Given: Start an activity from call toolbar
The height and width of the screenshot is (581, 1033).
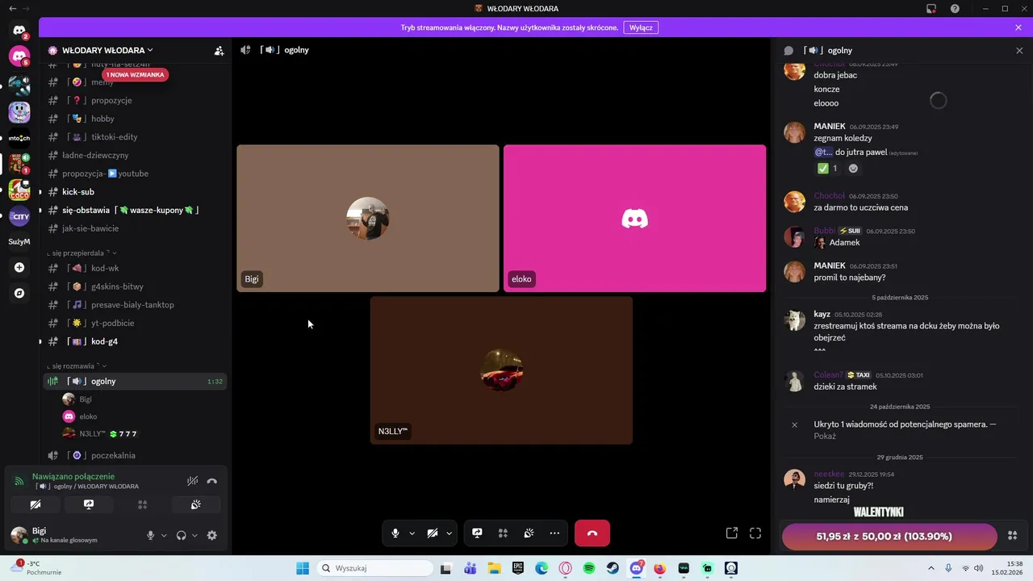Looking at the screenshot, I should tap(503, 533).
